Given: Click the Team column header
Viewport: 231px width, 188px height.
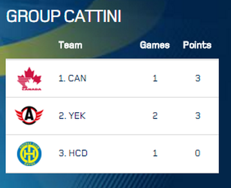Looking at the screenshot, I should pos(70,45).
